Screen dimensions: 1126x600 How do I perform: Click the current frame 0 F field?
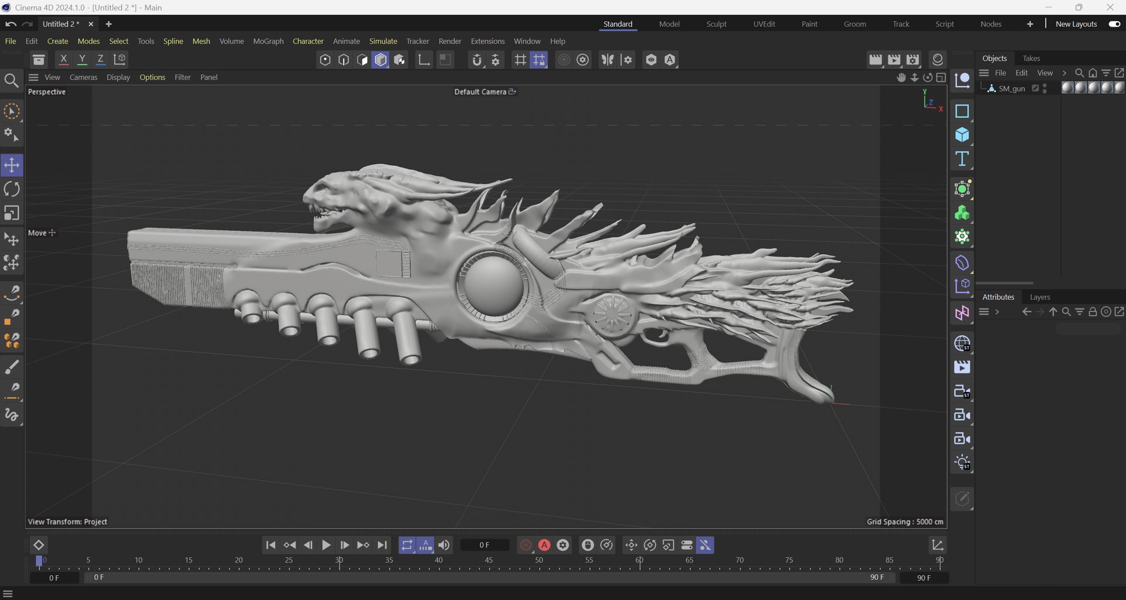(484, 545)
